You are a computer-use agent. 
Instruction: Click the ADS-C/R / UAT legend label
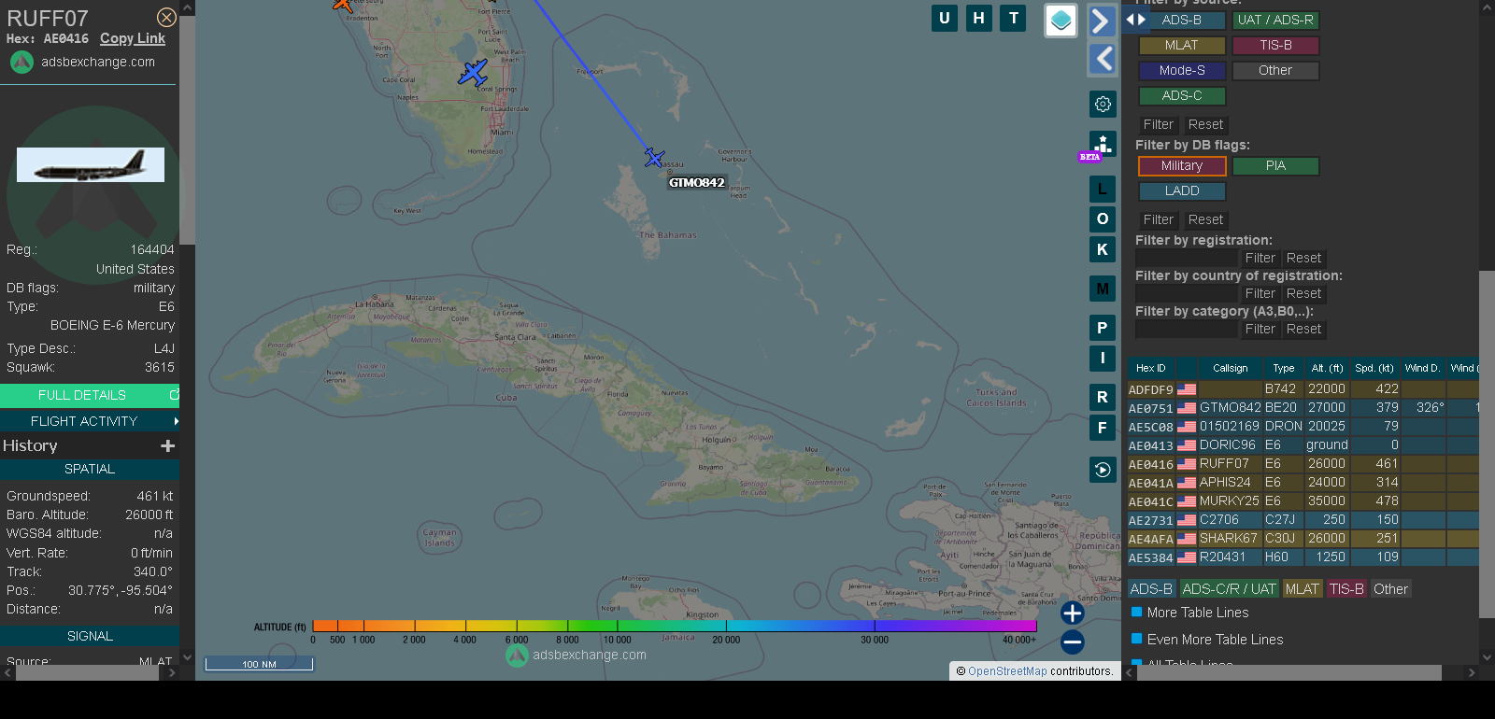pyautogui.click(x=1229, y=589)
